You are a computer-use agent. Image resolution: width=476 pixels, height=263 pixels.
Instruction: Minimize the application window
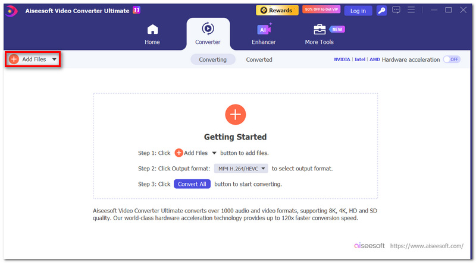(x=434, y=10)
